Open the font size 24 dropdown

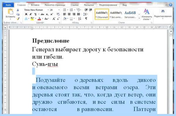(59, 10)
